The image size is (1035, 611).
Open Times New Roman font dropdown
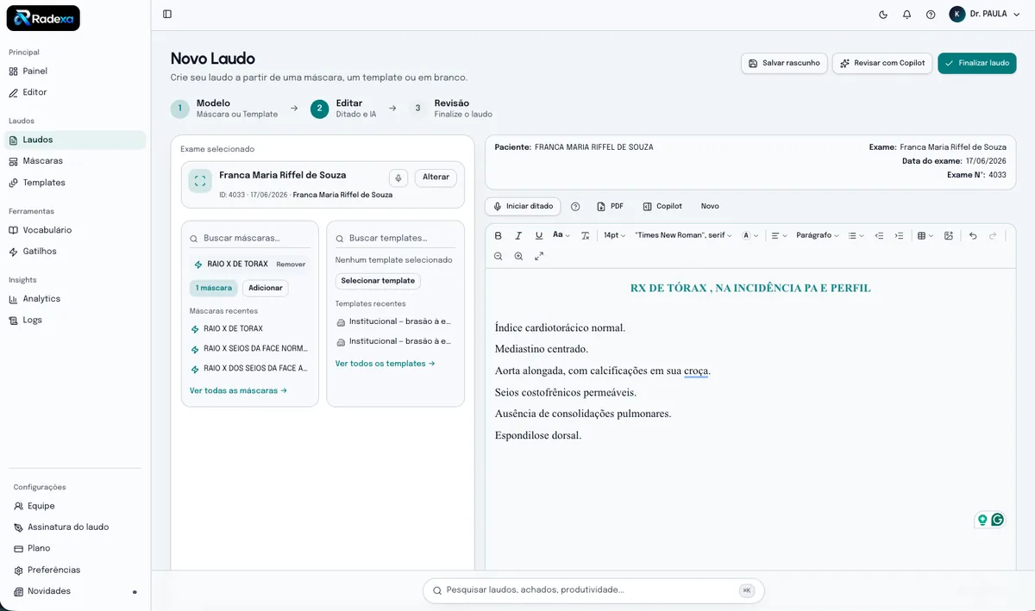point(683,235)
